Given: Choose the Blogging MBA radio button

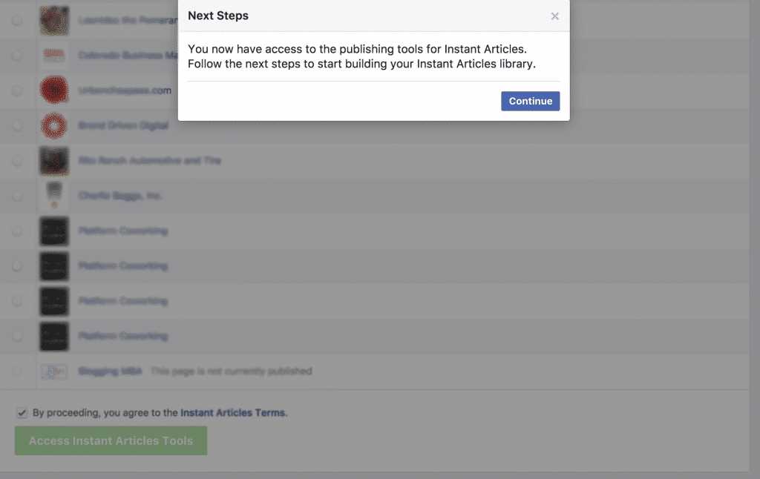Looking at the screenshot, I should pos(17,371).
